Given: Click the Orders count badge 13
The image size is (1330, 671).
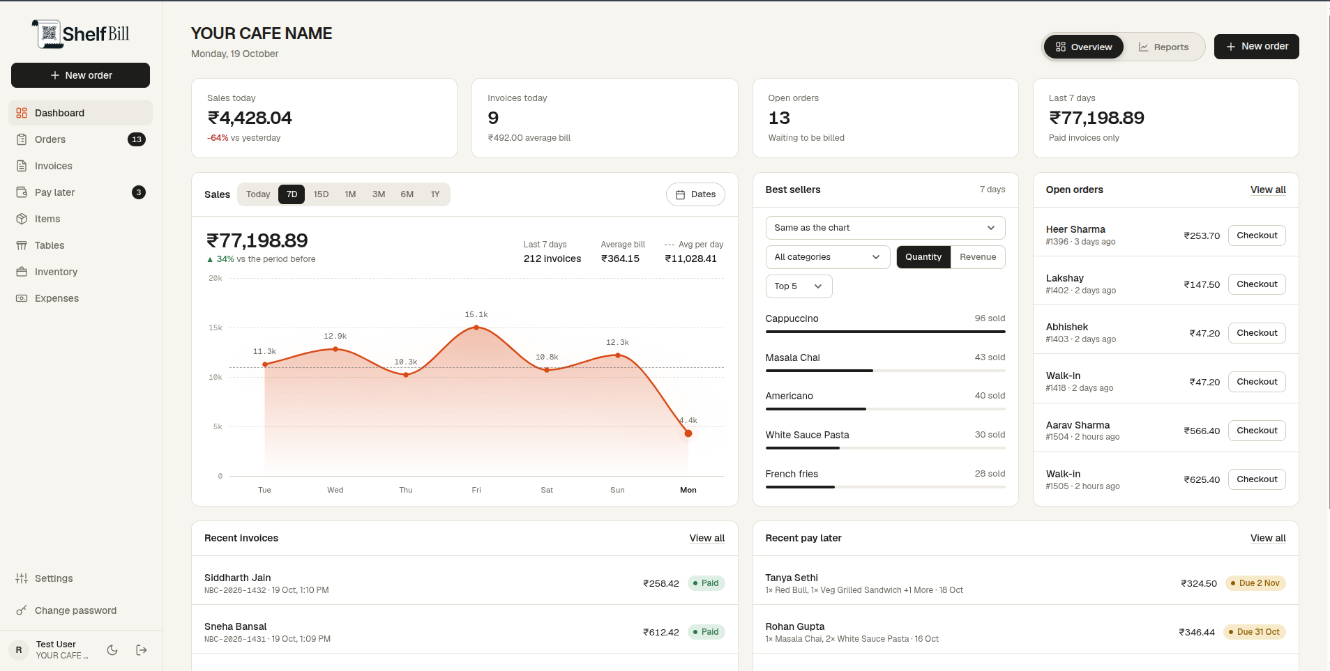Looking at the screenshot, I should [x=137, y=139].
